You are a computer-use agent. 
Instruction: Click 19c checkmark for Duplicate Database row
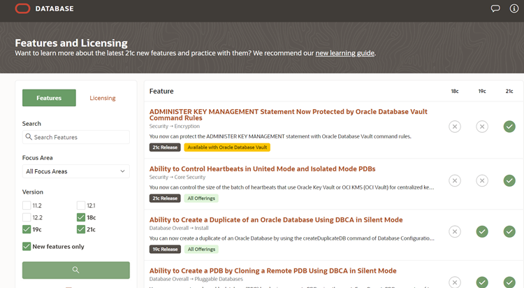[482, 231]
